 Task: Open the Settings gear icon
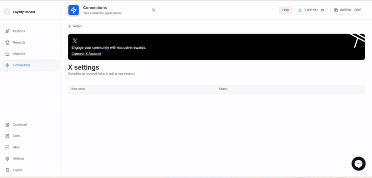point(7,158)
